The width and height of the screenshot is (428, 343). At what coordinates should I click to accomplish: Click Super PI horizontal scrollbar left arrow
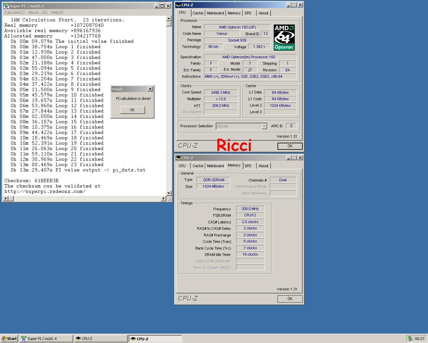pyautogui.click(x=6, y=199)
